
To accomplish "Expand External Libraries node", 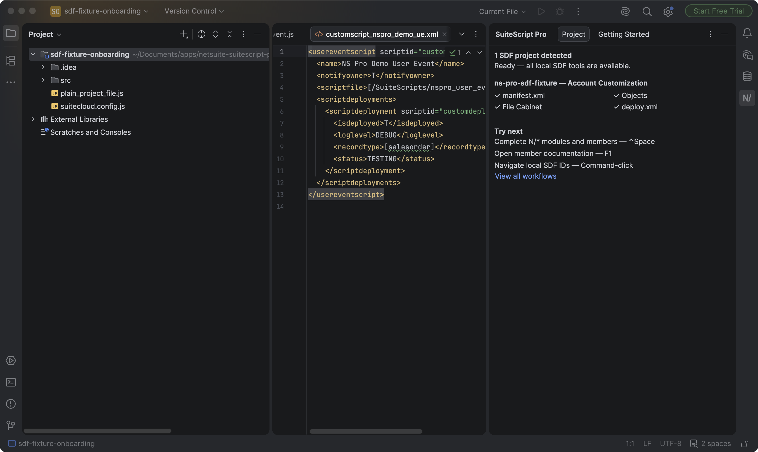I will point(33,119).
